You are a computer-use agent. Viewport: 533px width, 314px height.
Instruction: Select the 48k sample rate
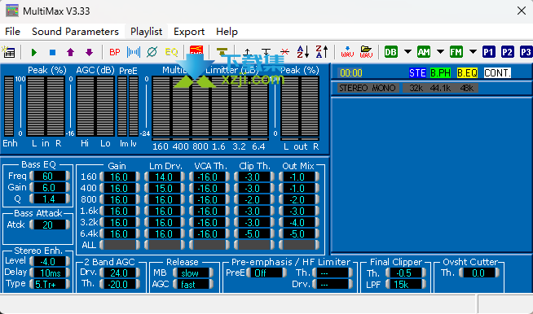point(467,88)
